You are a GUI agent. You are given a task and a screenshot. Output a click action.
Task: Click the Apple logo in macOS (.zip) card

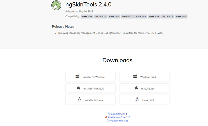click(136, 88)
